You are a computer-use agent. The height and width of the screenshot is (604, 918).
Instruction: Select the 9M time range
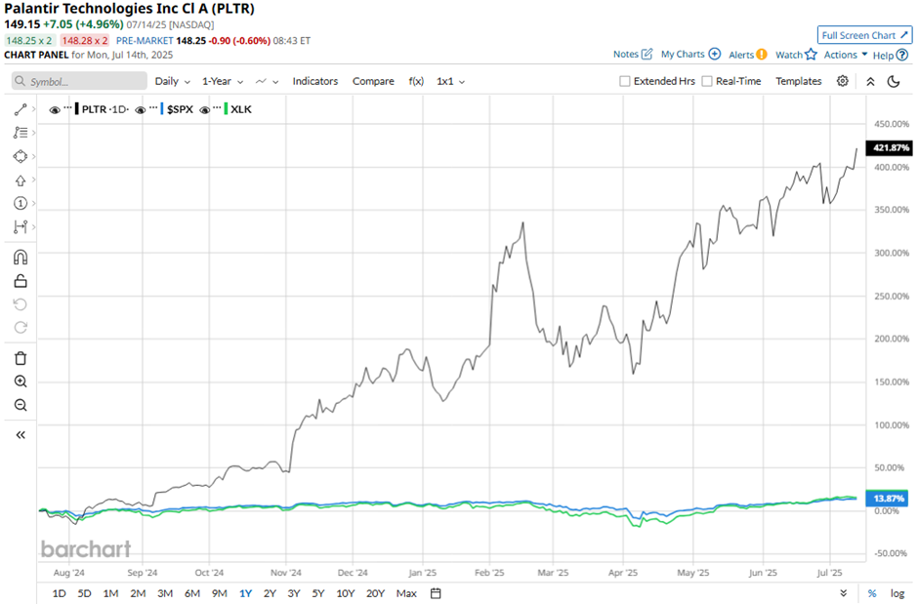tap(220, 593)
